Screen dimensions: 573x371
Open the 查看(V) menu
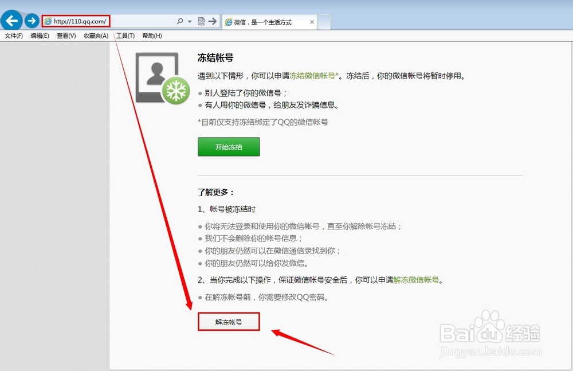[x=66, y=36]
